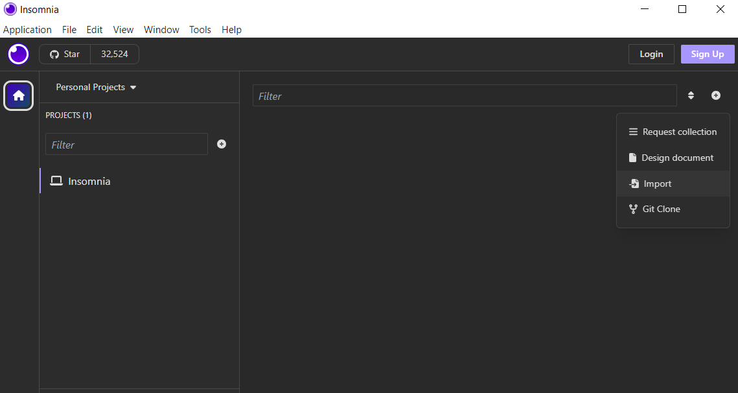Click the Insomnia icon in the title bar
738x393 pixels.
10,9
